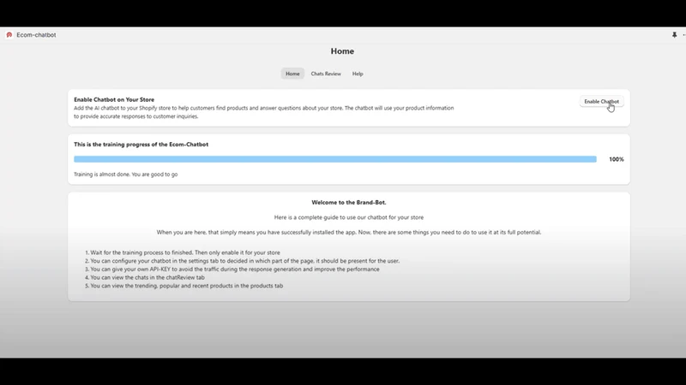Click 'Here is a complete guide' line
The width and height of the screenshot is (686, 385).
[349, 217]
